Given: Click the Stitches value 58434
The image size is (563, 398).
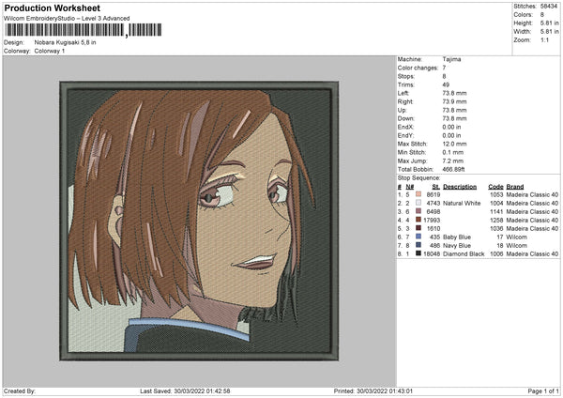Looking at the screenshot, I should 549,7.
